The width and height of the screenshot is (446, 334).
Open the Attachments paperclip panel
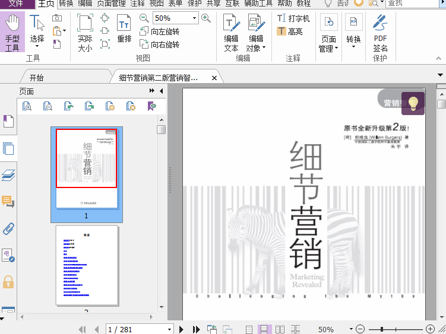(8, 228)
